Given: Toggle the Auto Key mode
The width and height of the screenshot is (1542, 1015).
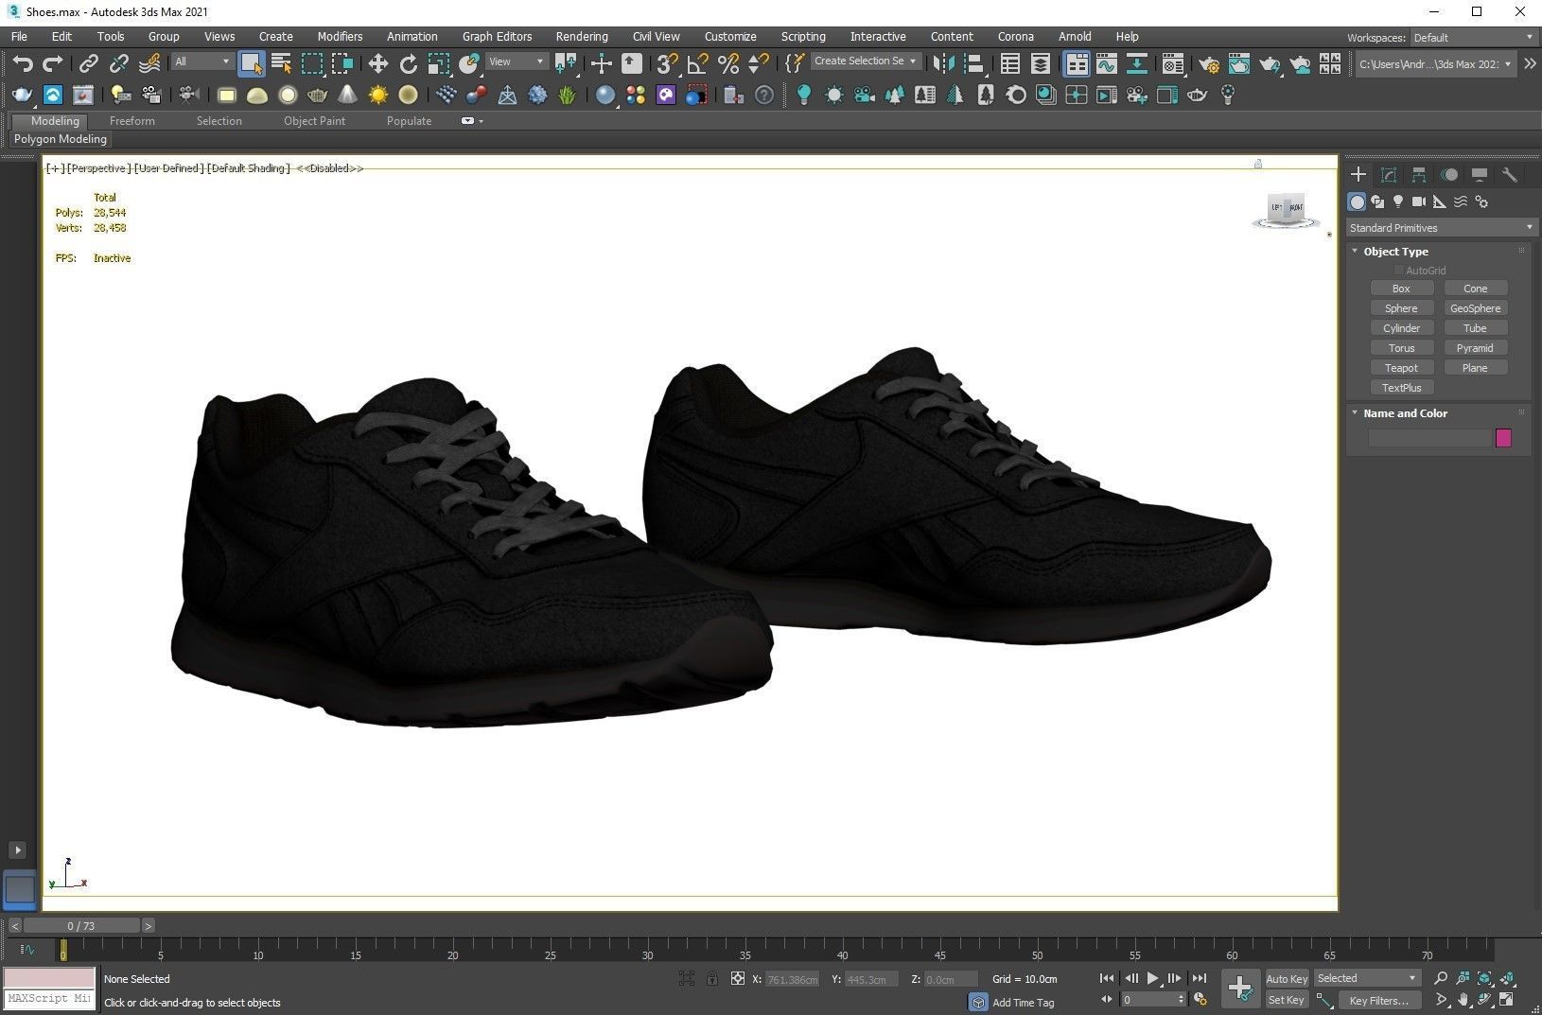Looking at the screenshot, I should click(1287, 979).
